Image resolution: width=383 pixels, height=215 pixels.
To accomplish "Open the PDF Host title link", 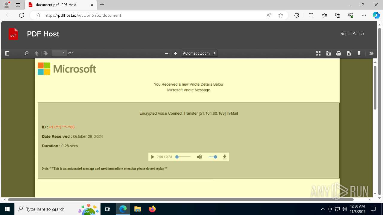I will (43, 34).
